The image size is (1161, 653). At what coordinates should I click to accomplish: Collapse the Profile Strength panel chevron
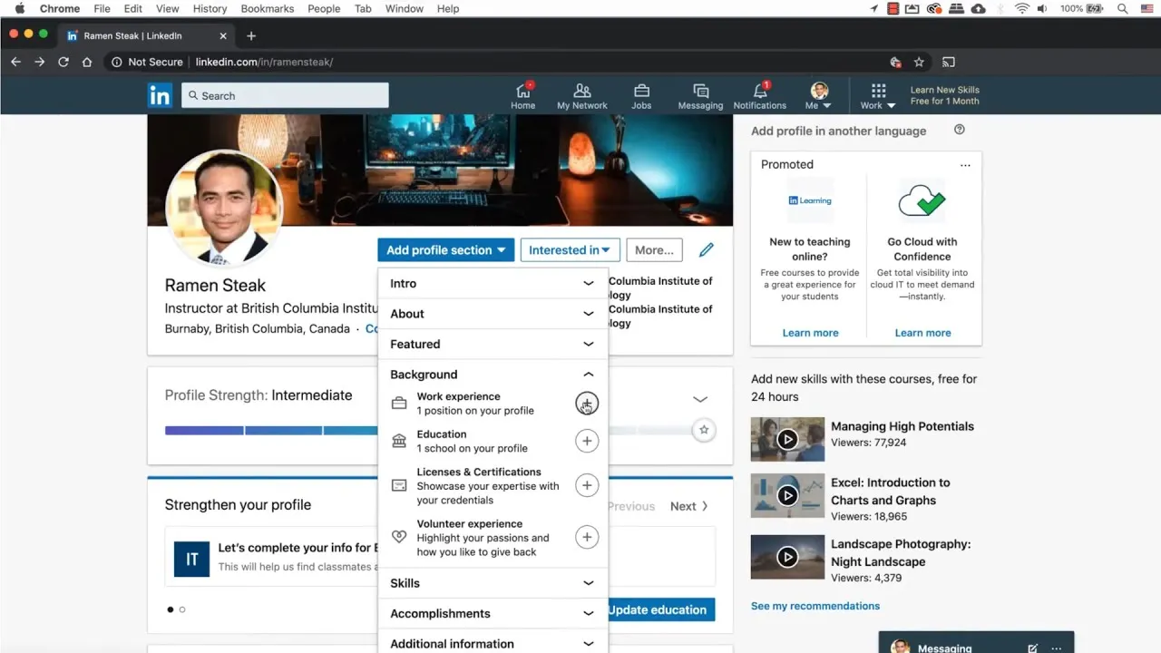[700, 399]
